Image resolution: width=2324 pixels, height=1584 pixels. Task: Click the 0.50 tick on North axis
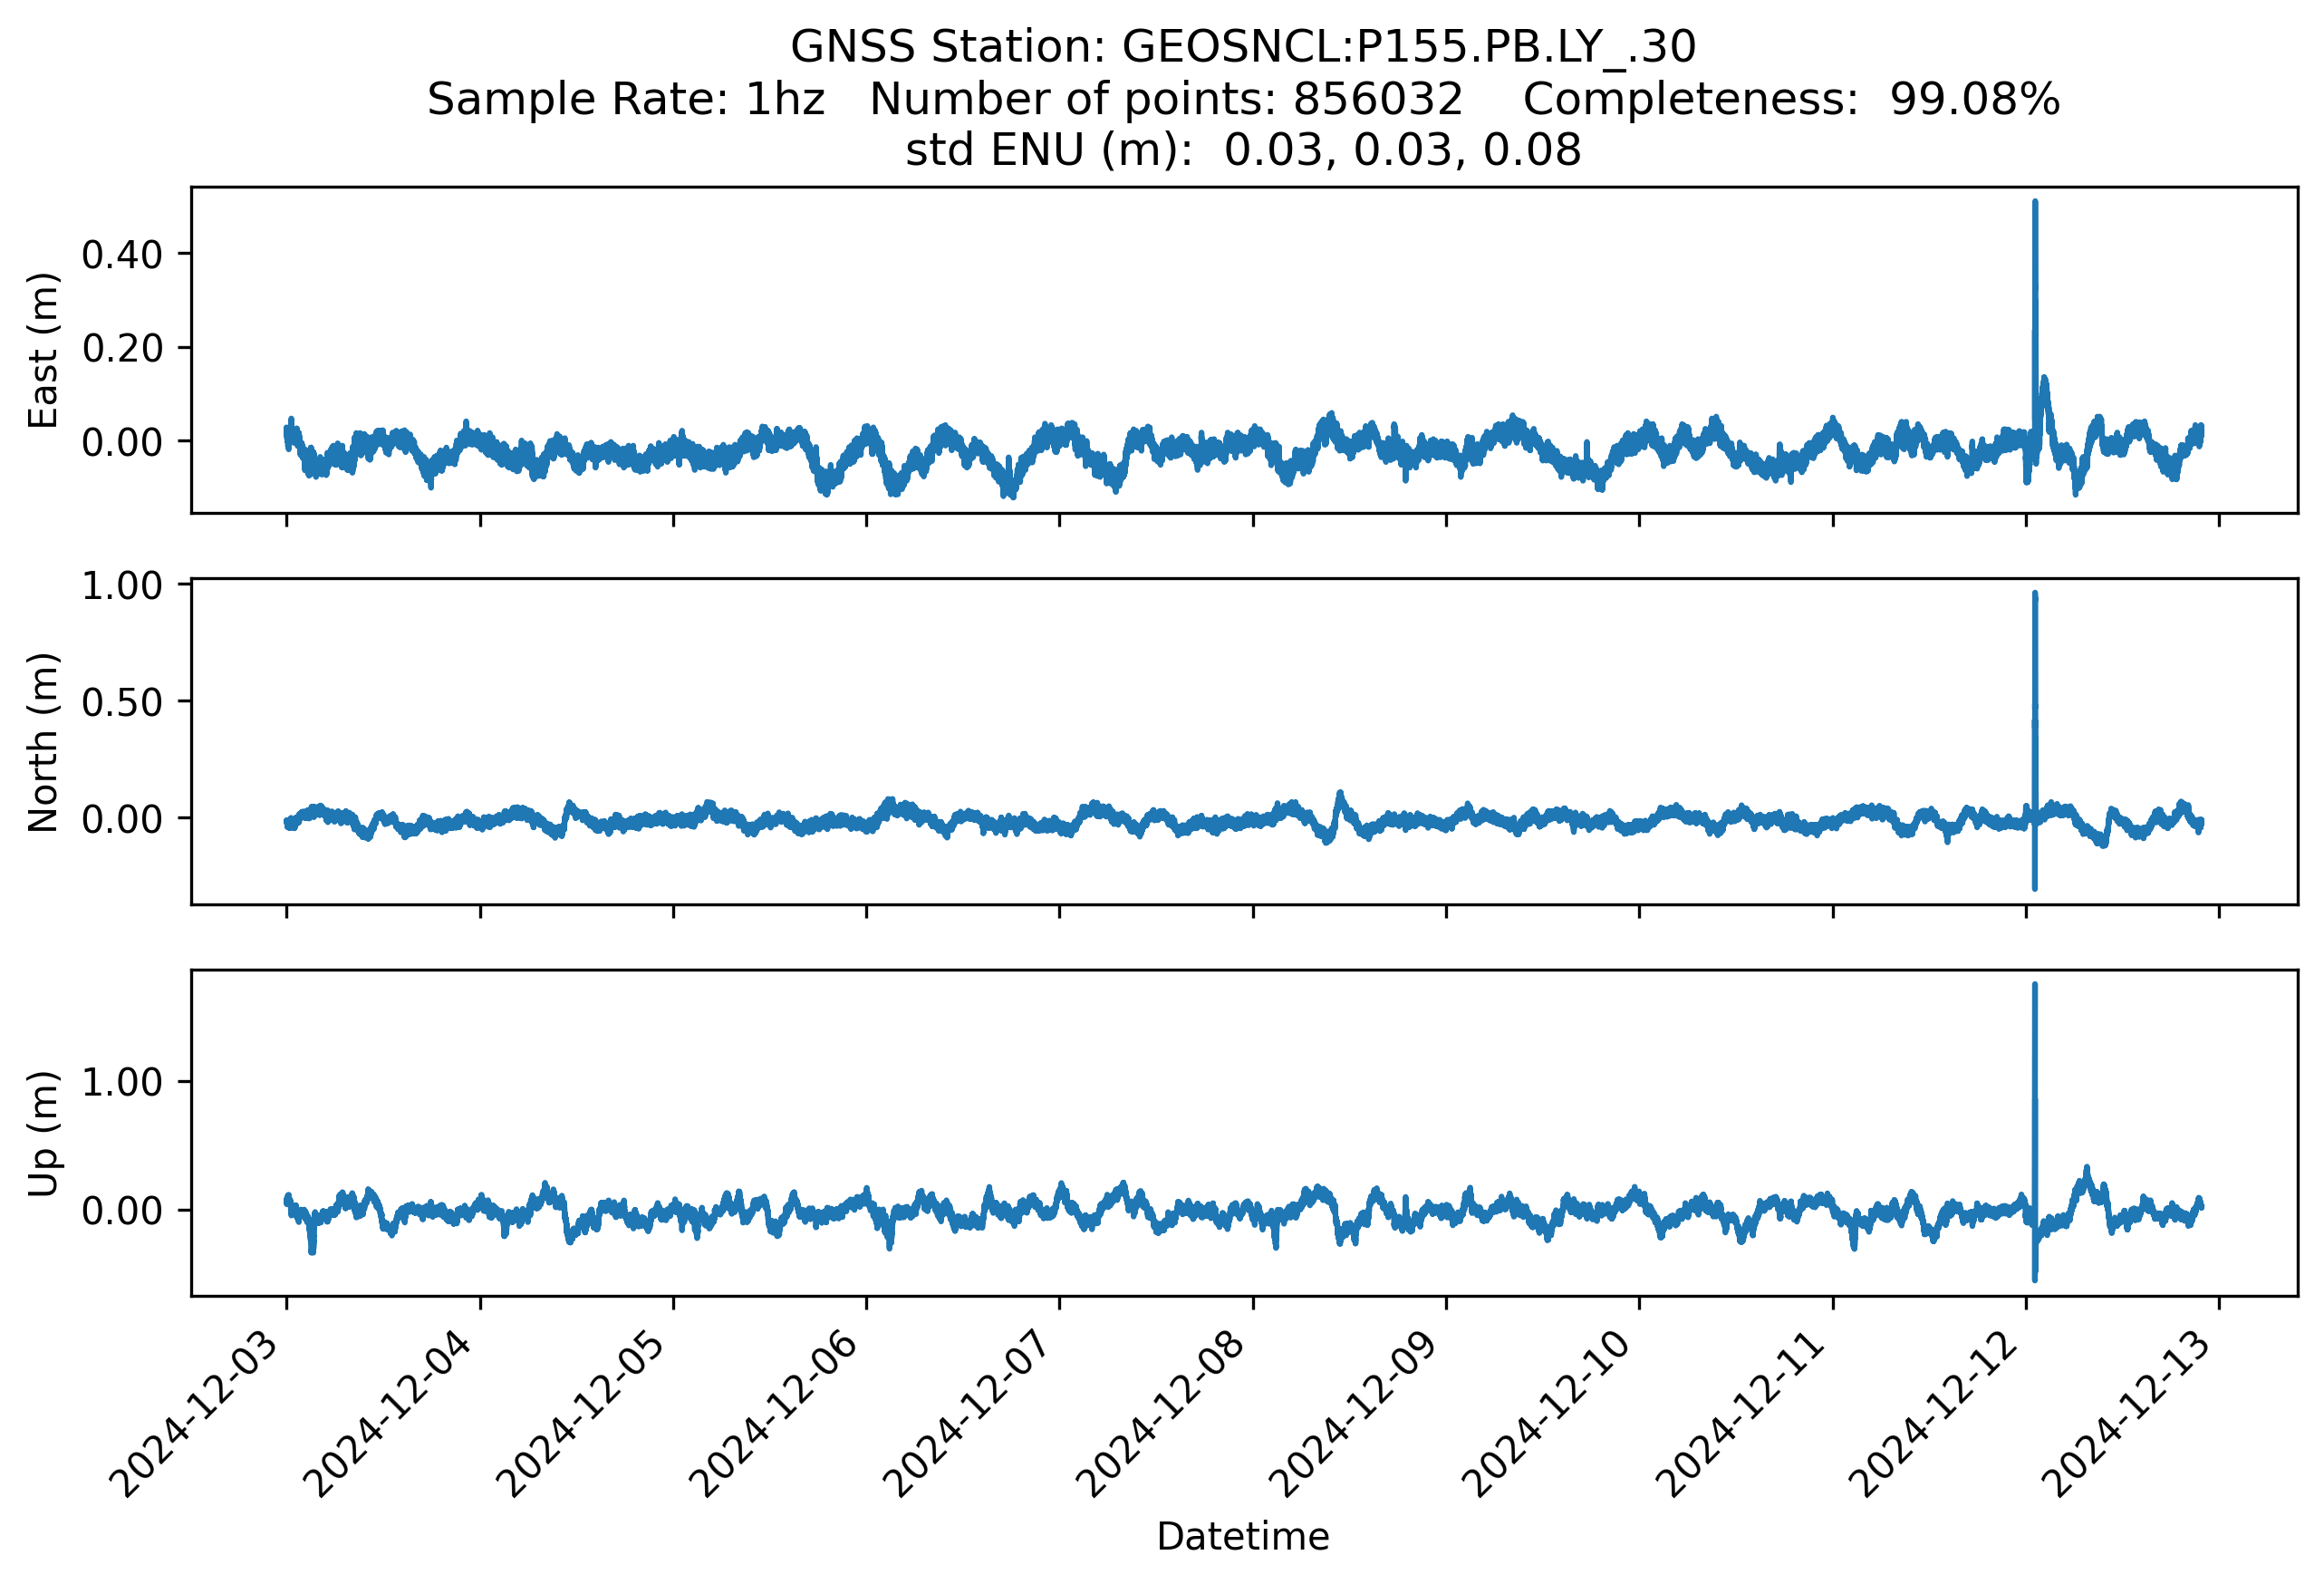(x=122, y=702)
